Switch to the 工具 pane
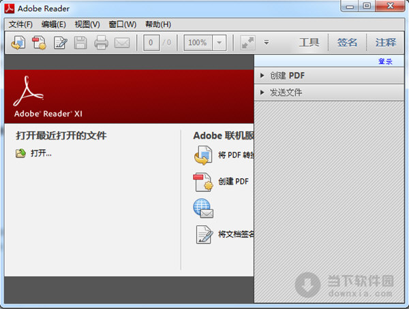 pos(309,42)
